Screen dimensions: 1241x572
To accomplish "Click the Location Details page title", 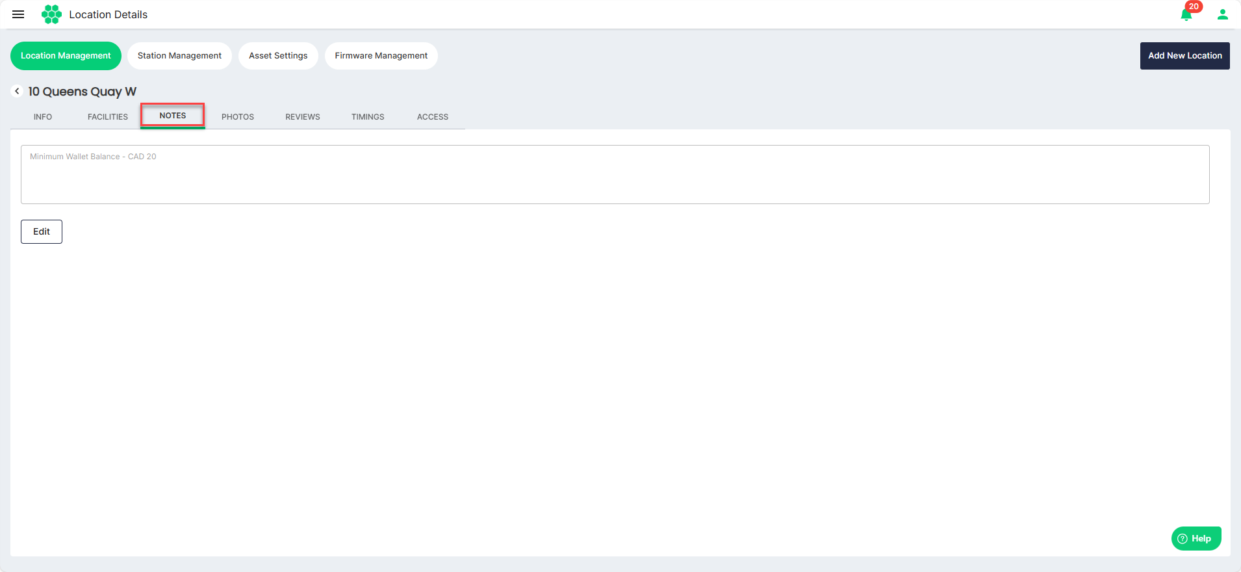I will tap(108, 14).
